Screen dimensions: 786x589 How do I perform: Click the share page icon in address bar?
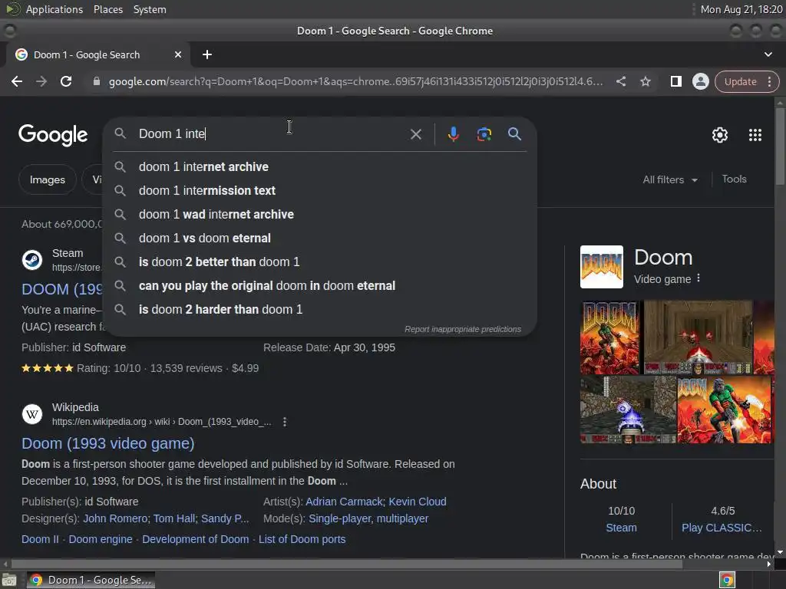tap(620, 81)
